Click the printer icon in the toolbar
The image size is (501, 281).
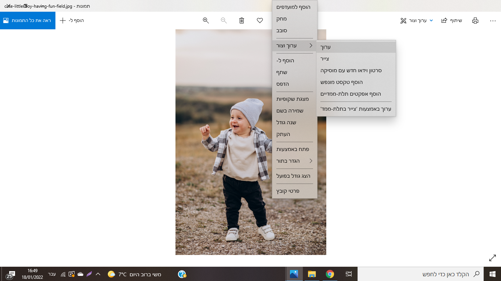tap(475, 21)
